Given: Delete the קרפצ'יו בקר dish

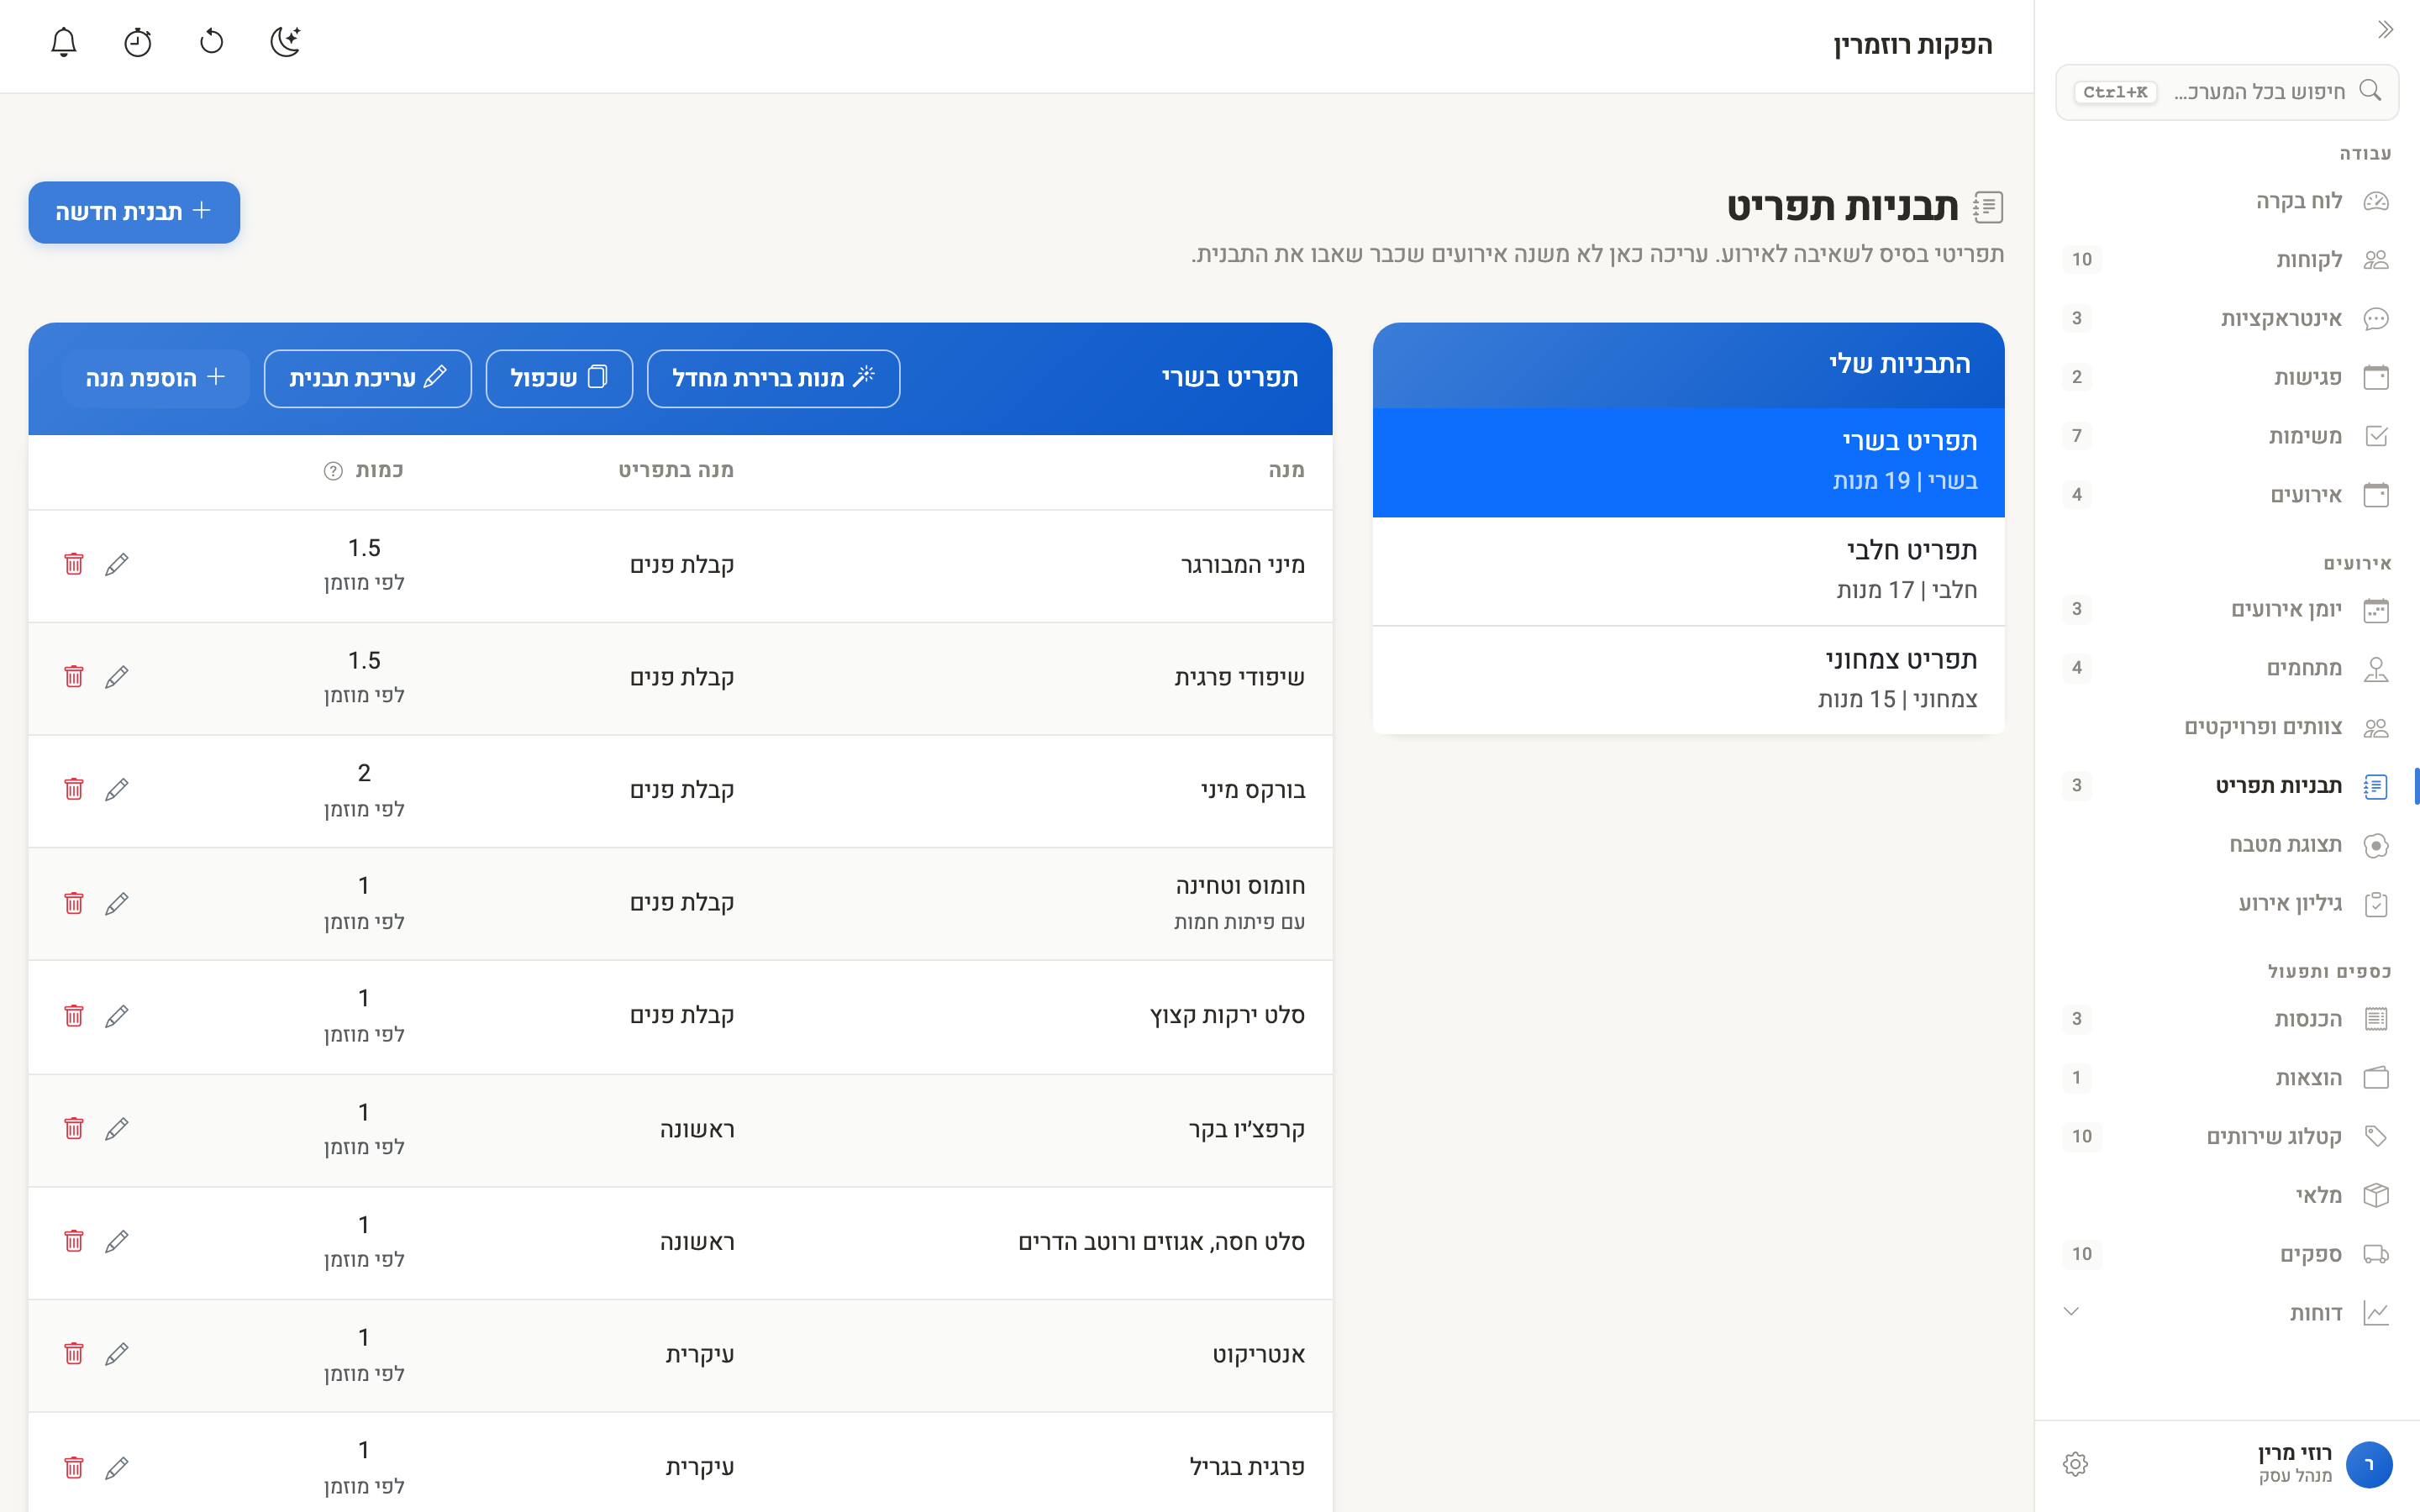Looking at the screenshot, I should coord(74,1129).
